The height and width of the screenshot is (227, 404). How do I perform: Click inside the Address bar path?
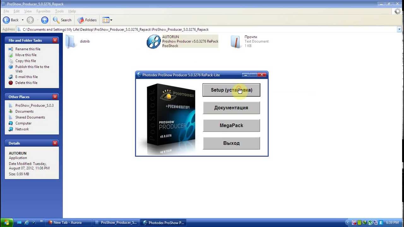(207, 29)
